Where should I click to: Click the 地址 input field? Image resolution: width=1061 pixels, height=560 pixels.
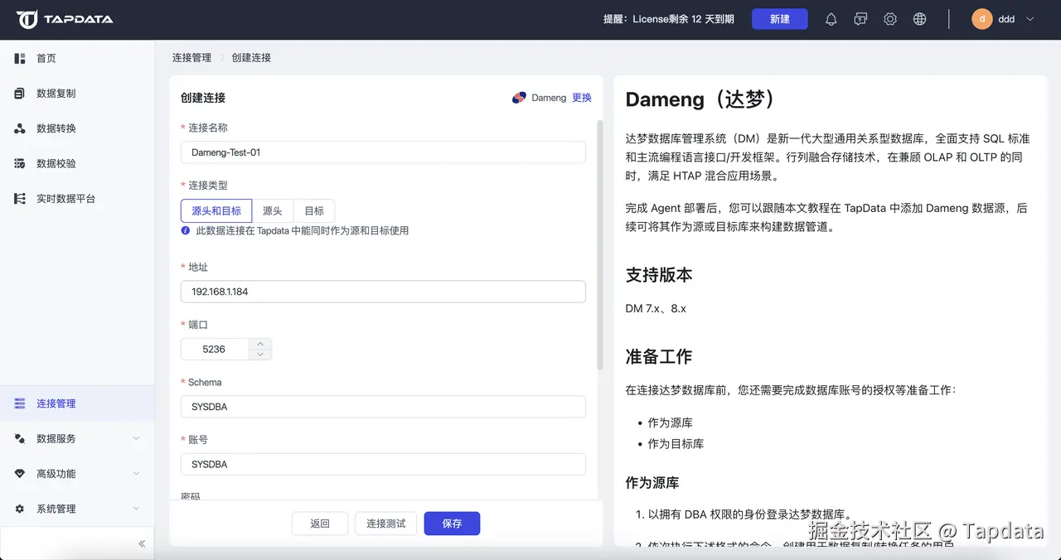(x=383, y=292)
